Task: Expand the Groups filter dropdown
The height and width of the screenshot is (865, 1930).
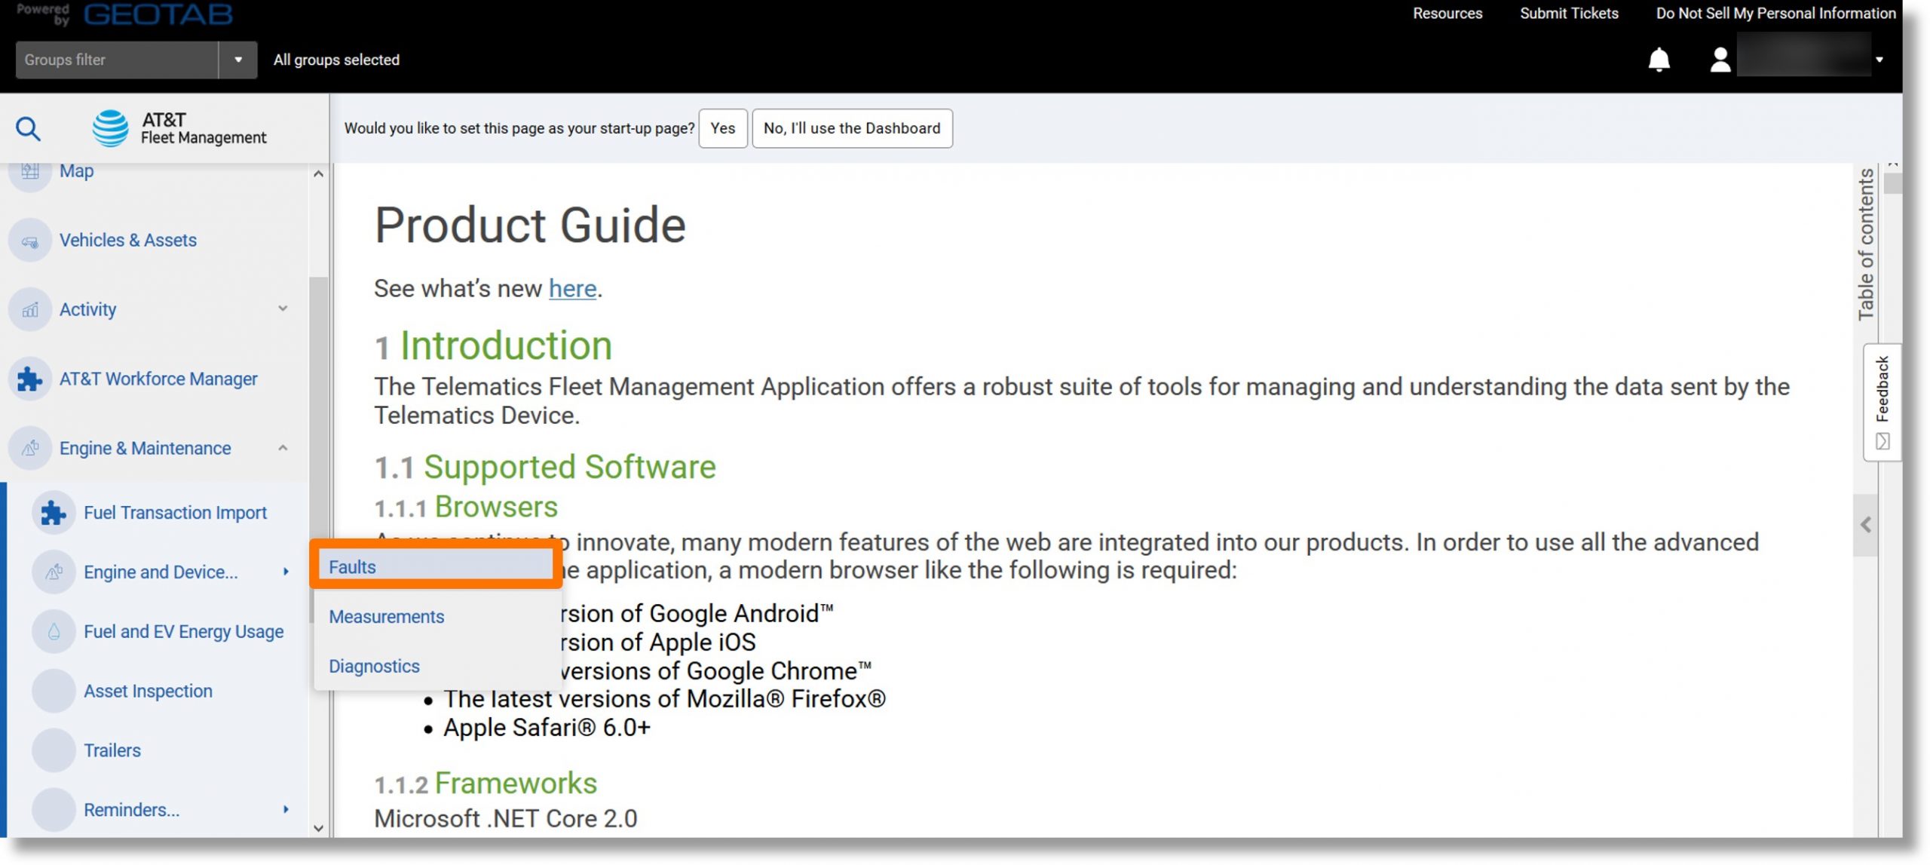Action: click(x=239, y=59)
